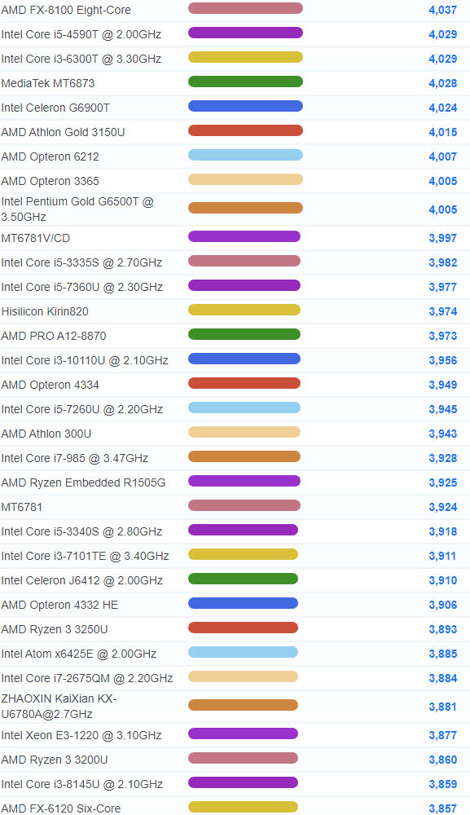
Task: Select the score 3,977
Action: pyautogui.click(x=442, y=287)
